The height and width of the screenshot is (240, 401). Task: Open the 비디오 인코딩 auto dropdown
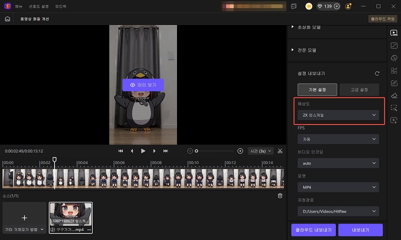click(x=338, y=163)
